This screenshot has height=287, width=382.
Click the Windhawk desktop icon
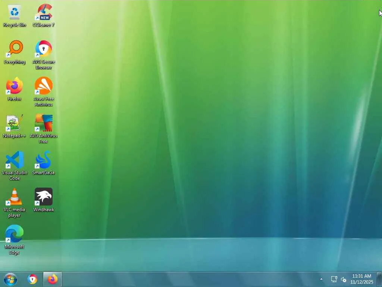44,200
